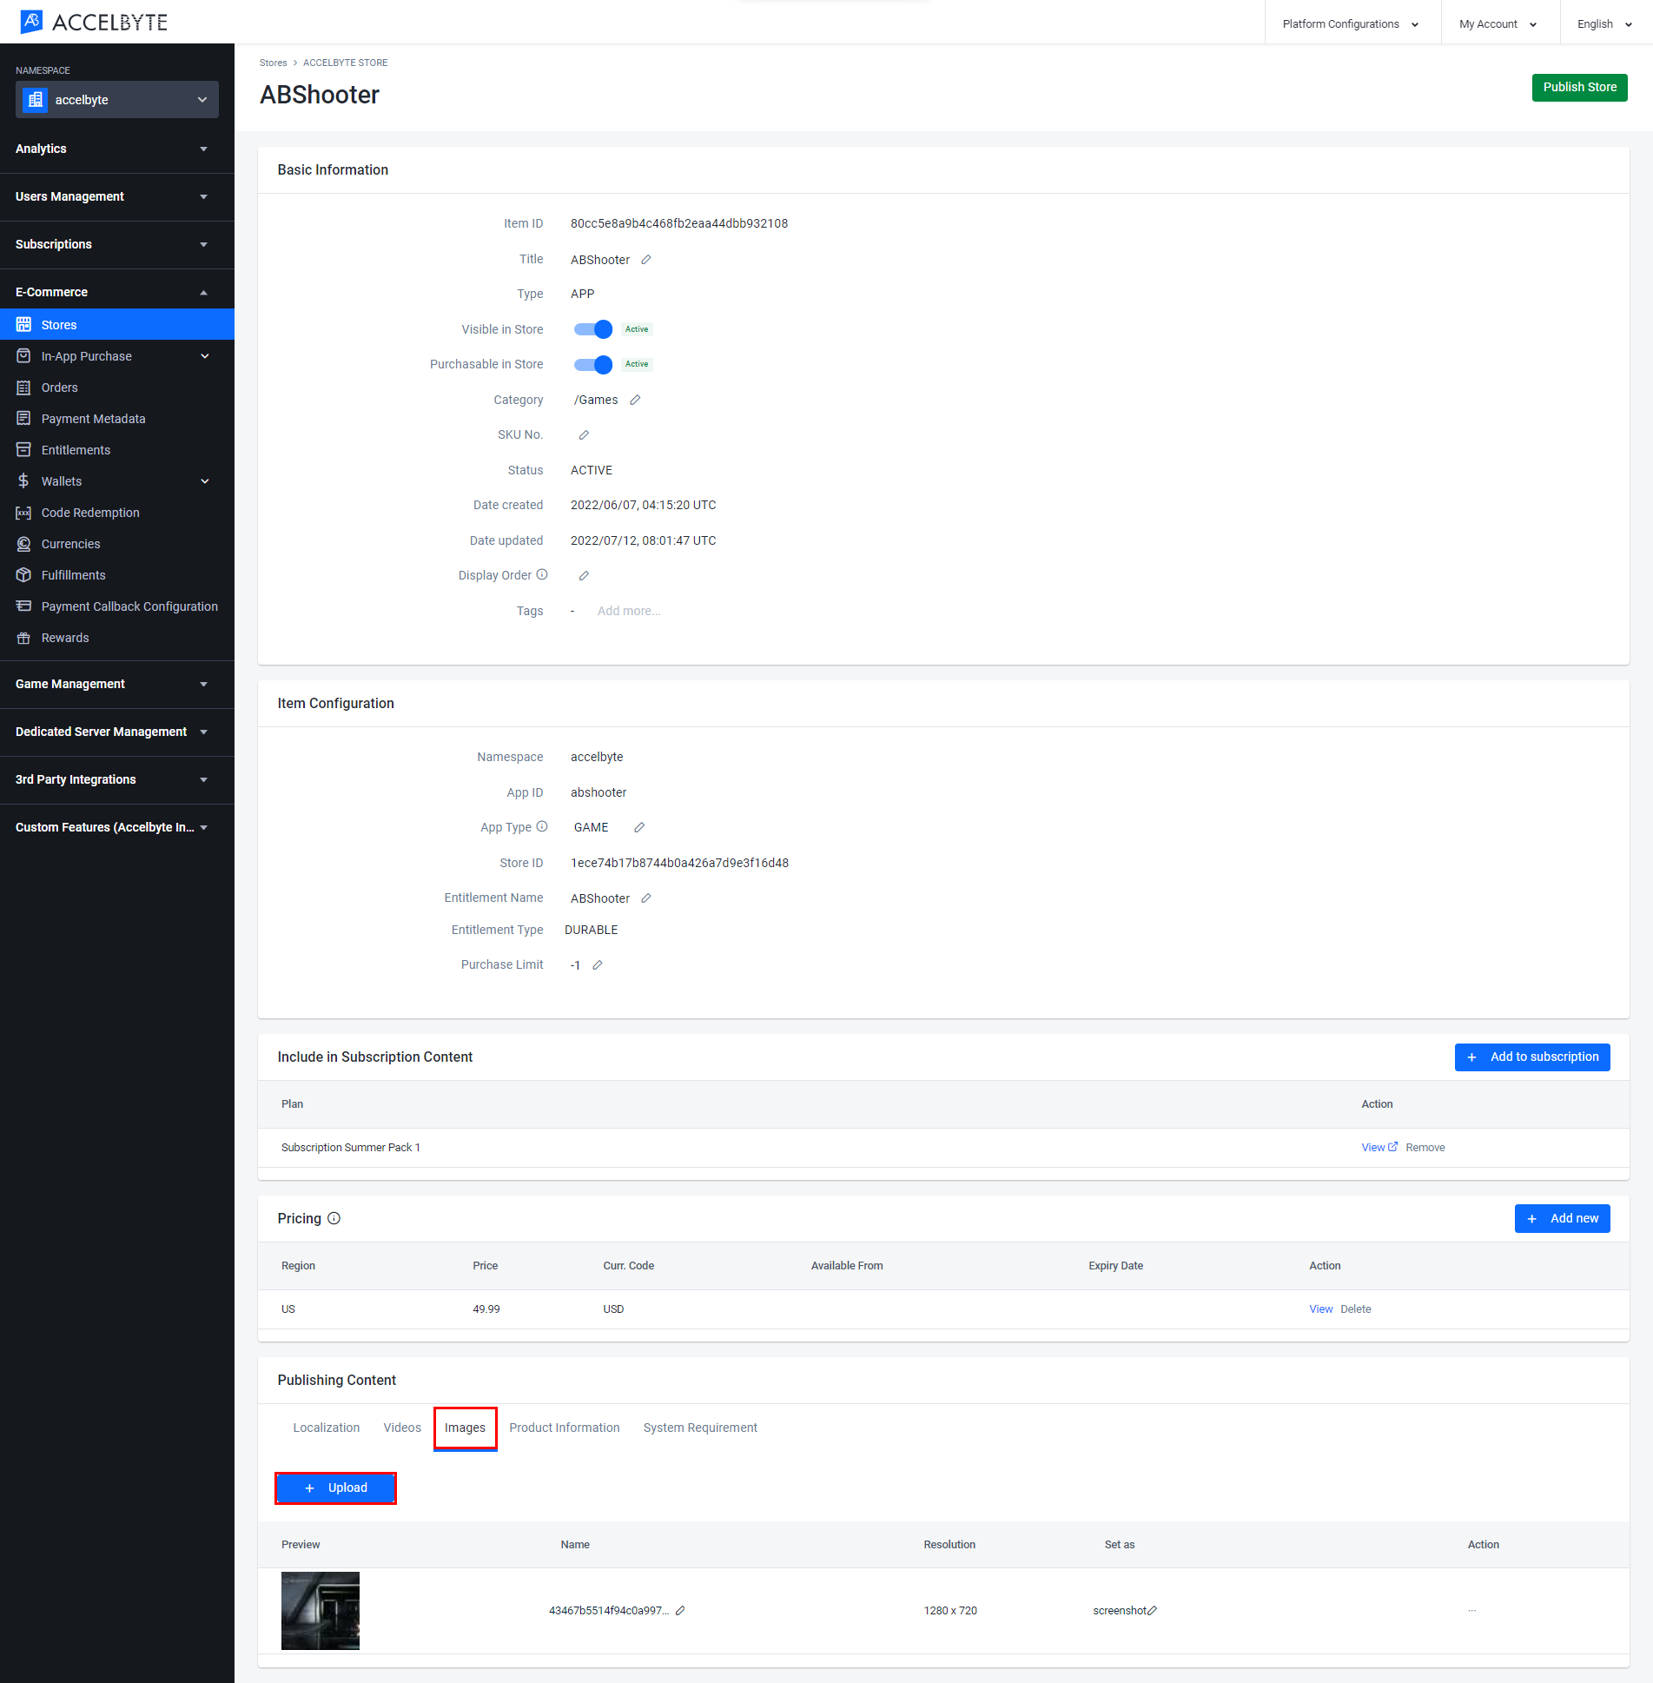Edit the screenshot 'Set as' pencil icon
The width and height of the screenshot is (1653, 1683).
(1153, 1610)
